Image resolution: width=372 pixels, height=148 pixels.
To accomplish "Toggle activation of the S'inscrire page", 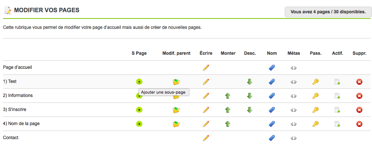I will (337, 110).
